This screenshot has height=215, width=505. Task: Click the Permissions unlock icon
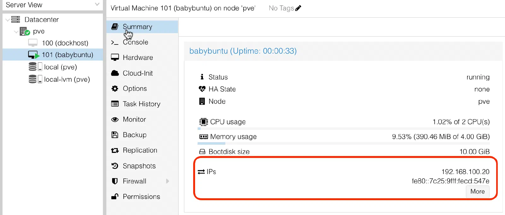[115, 197]
